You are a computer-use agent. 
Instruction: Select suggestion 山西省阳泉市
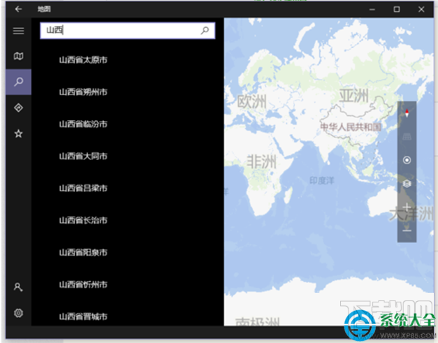tap(83, 252)
